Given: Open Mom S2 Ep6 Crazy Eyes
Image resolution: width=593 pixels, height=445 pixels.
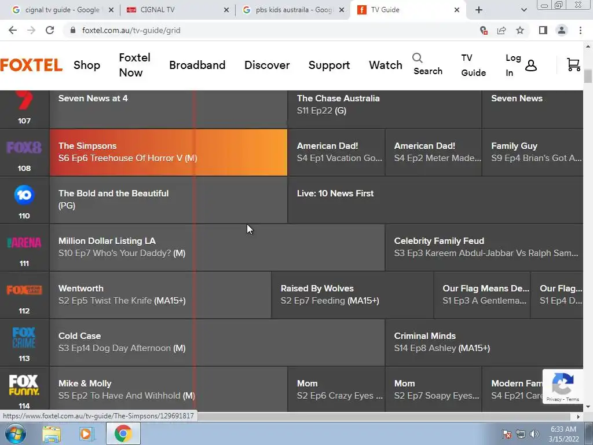Looking at the screenshot, I should 336,389.
